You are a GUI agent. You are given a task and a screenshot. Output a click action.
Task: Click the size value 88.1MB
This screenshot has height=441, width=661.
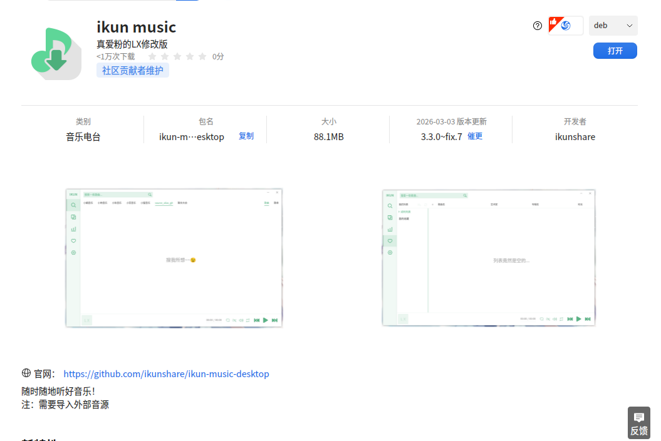329,137
